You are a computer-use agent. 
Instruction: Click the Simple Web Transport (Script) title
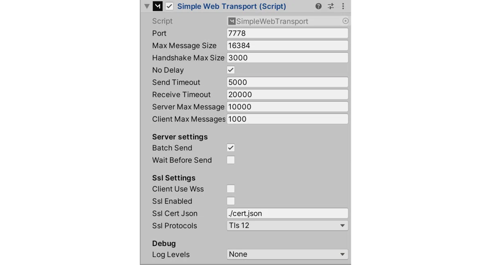coord(232,6)
